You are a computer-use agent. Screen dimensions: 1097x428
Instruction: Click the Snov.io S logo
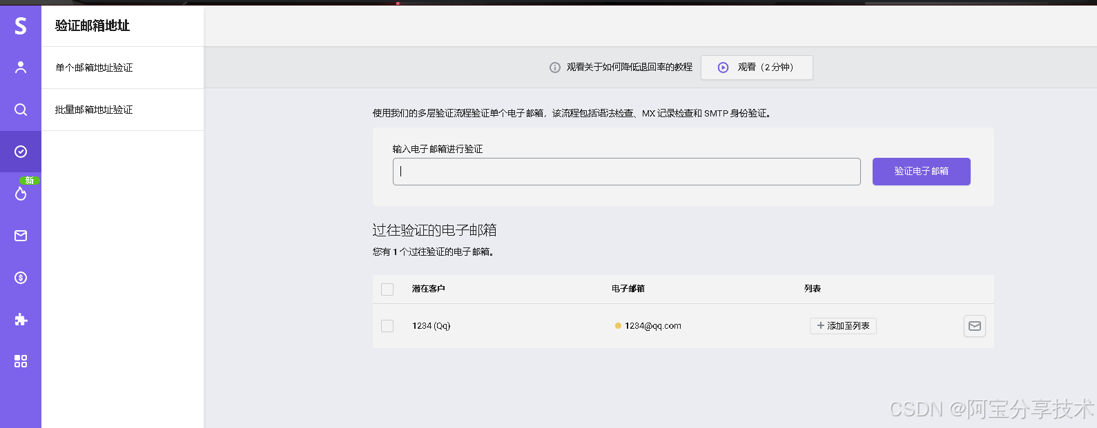[x=21, y=26]
